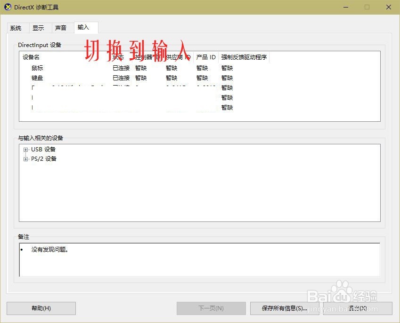
Task: Open the 声音 tab
Action: tap(61, 28)
